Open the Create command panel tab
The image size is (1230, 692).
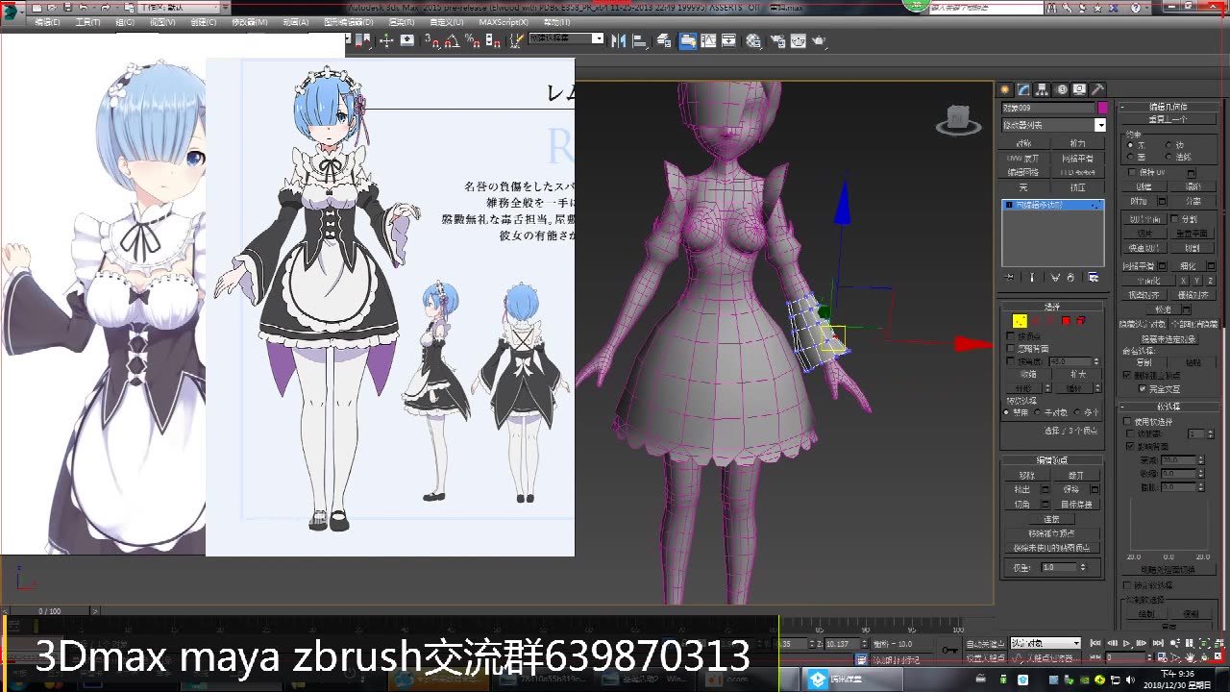[x=1006, y=89]
